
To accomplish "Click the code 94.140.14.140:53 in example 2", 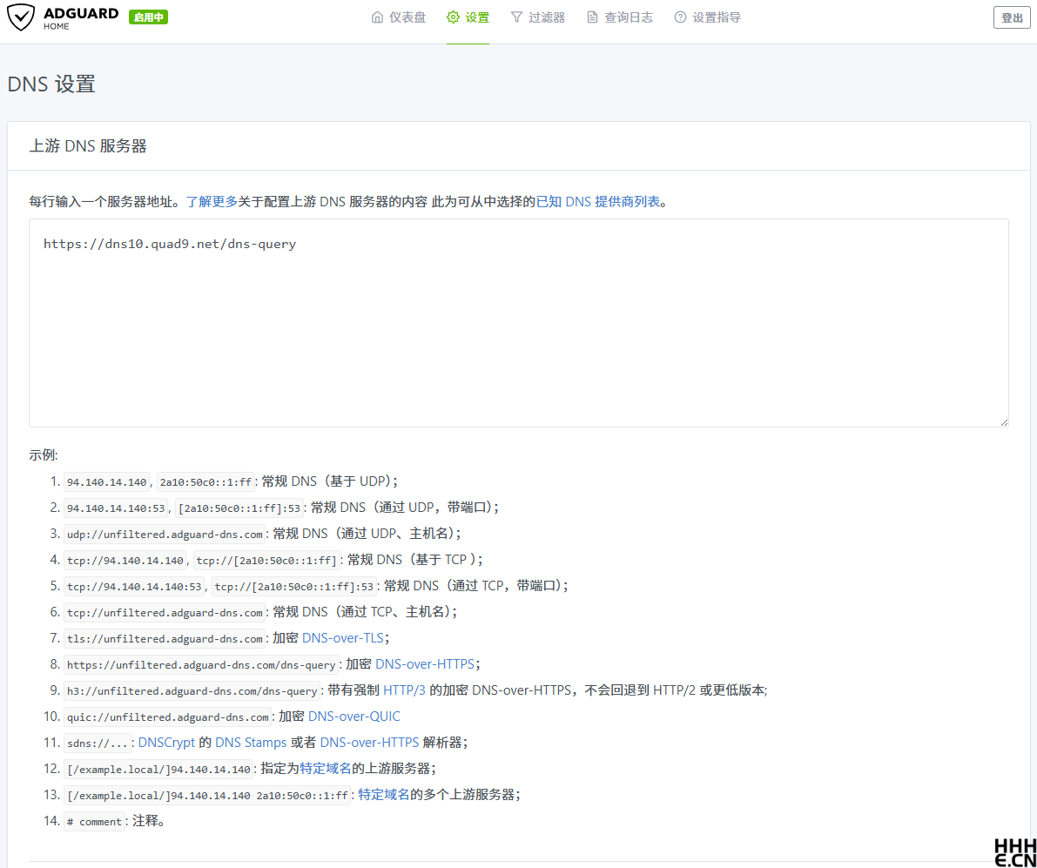I will tap(116, 508).
